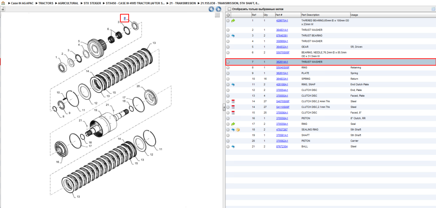The image size is (436, 208).
Task: Click the add-all icon in the table header
Action: [x=228, y=15]
